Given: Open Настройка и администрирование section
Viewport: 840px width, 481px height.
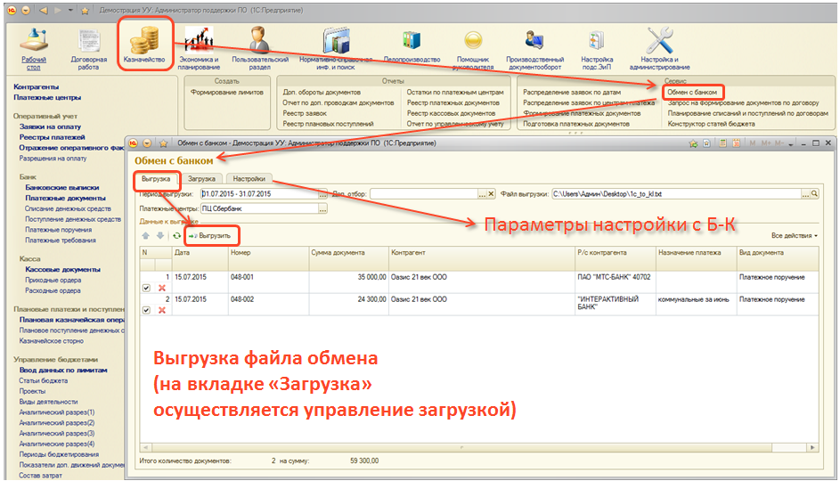Looking at the screenshot, I should 659,45.
